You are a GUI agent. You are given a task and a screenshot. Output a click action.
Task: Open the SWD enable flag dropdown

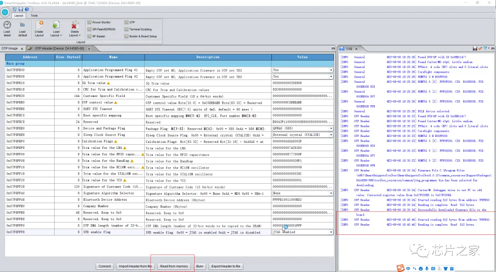coord(331,232)
